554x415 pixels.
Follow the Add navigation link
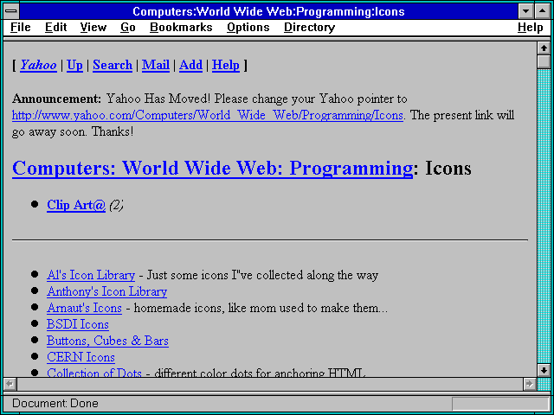click(190, 66)
